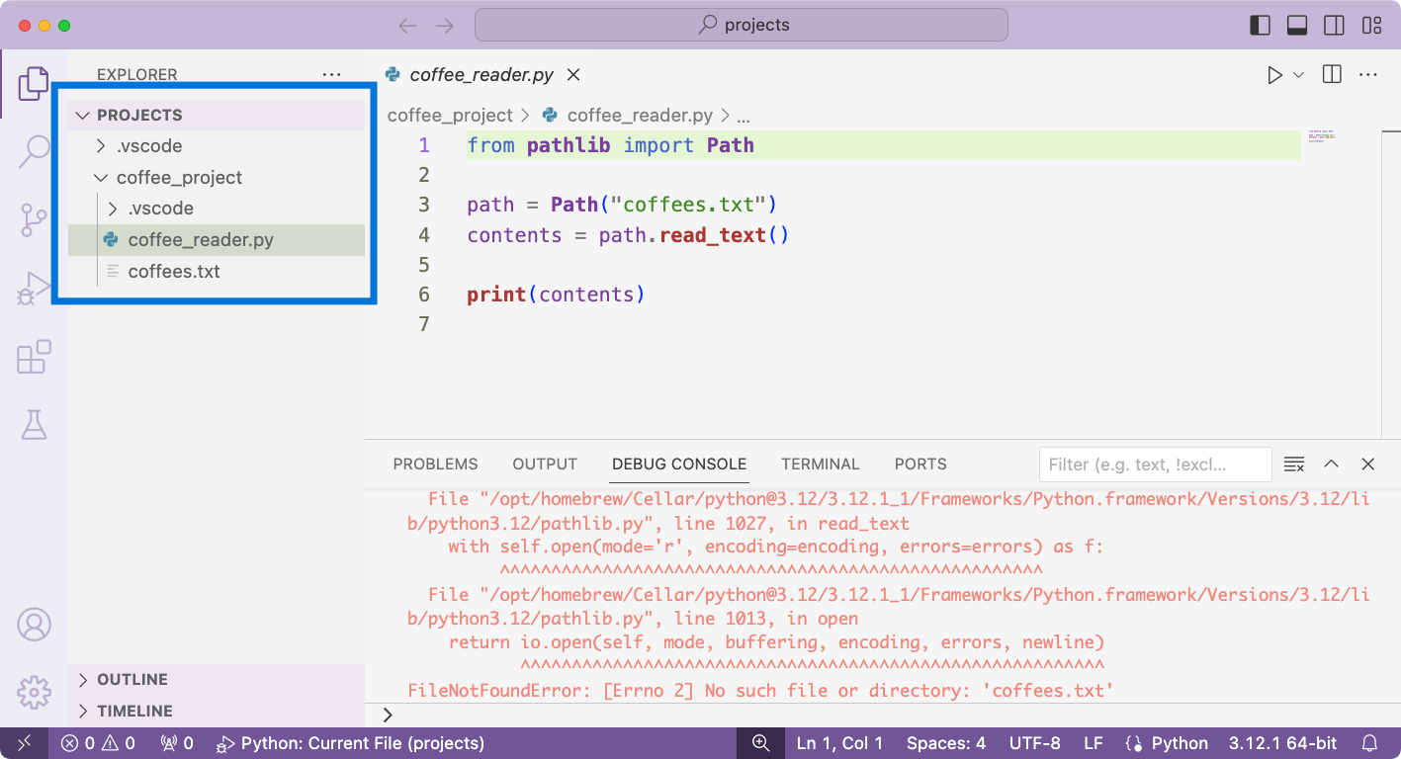Select the Source Control icon
Screen dimensions: 1401x759
[35, 219]
